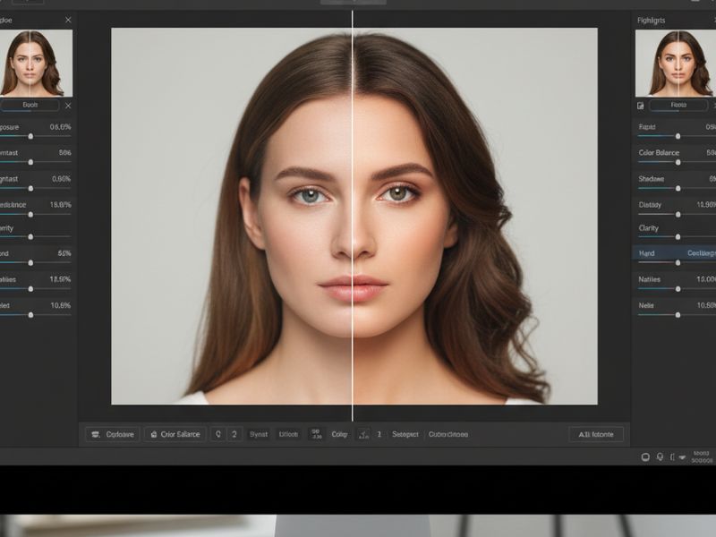This screenshot has width=716, height=537.
Task: Select the portrait thumbnail in the left panel
Action: [x=36, y=63]
